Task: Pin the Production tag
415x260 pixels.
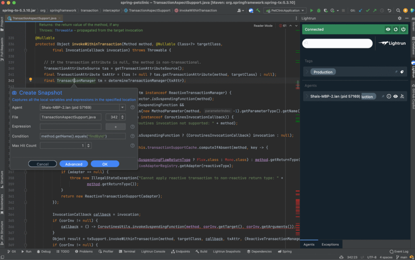Action: (x=396, y=72)
